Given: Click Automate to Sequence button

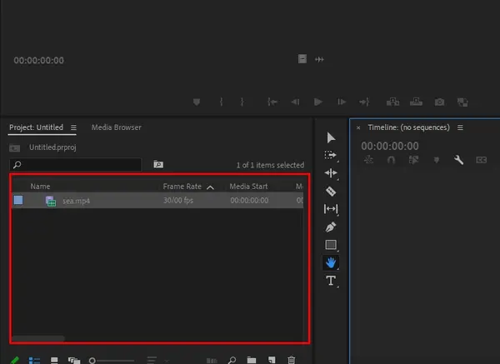Looking at the screenshot, I should pos(212,361).
